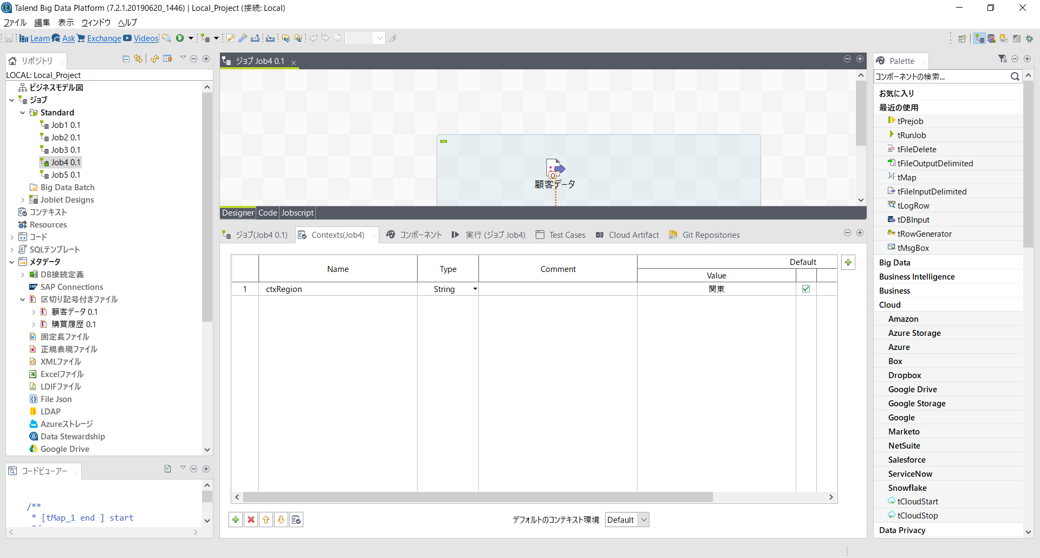Switch to the Profiling perspective icon
1040x558 pixels.
(x=991, y=38)
